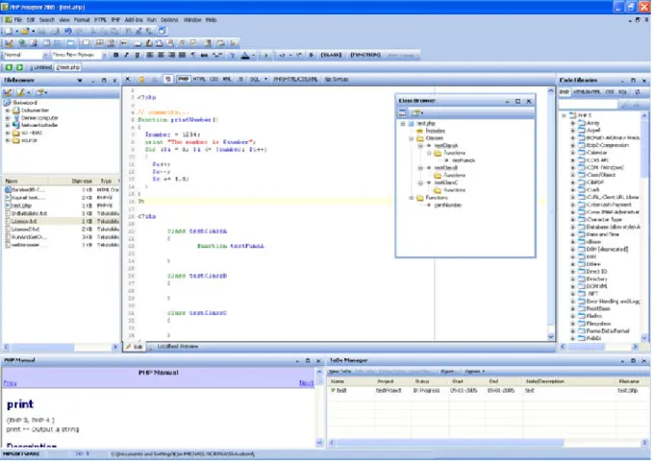Enable CSS syntax mode on editor toolbar
The image size is (653, 462).
click(213, 79)
